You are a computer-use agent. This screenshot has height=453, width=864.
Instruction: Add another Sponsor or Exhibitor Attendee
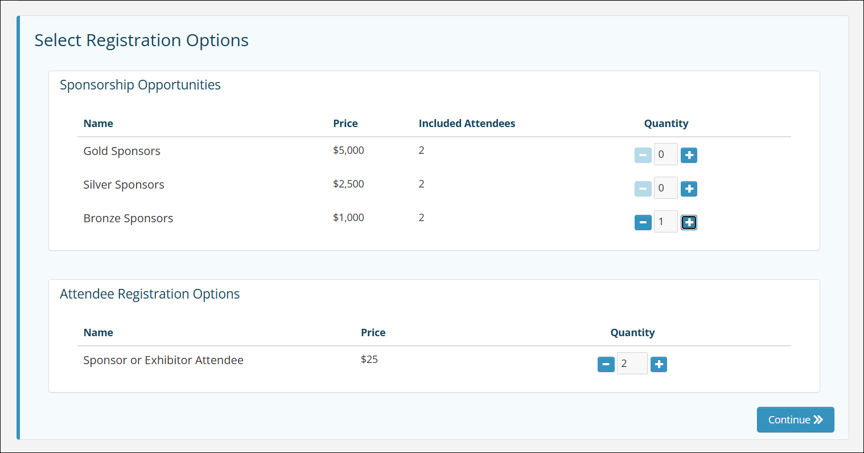click(x=659, y=364)
